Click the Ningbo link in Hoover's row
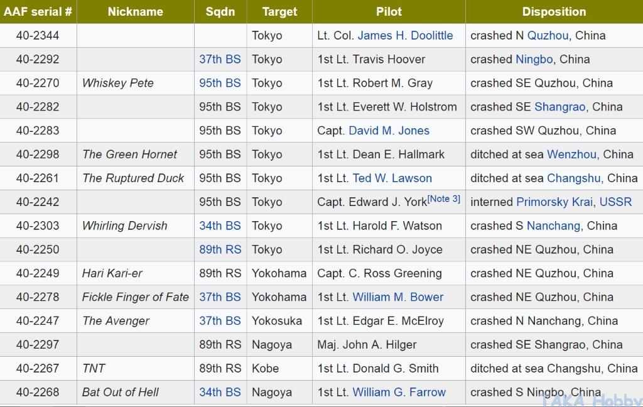 pyautogui.click(x=534, y=60)
